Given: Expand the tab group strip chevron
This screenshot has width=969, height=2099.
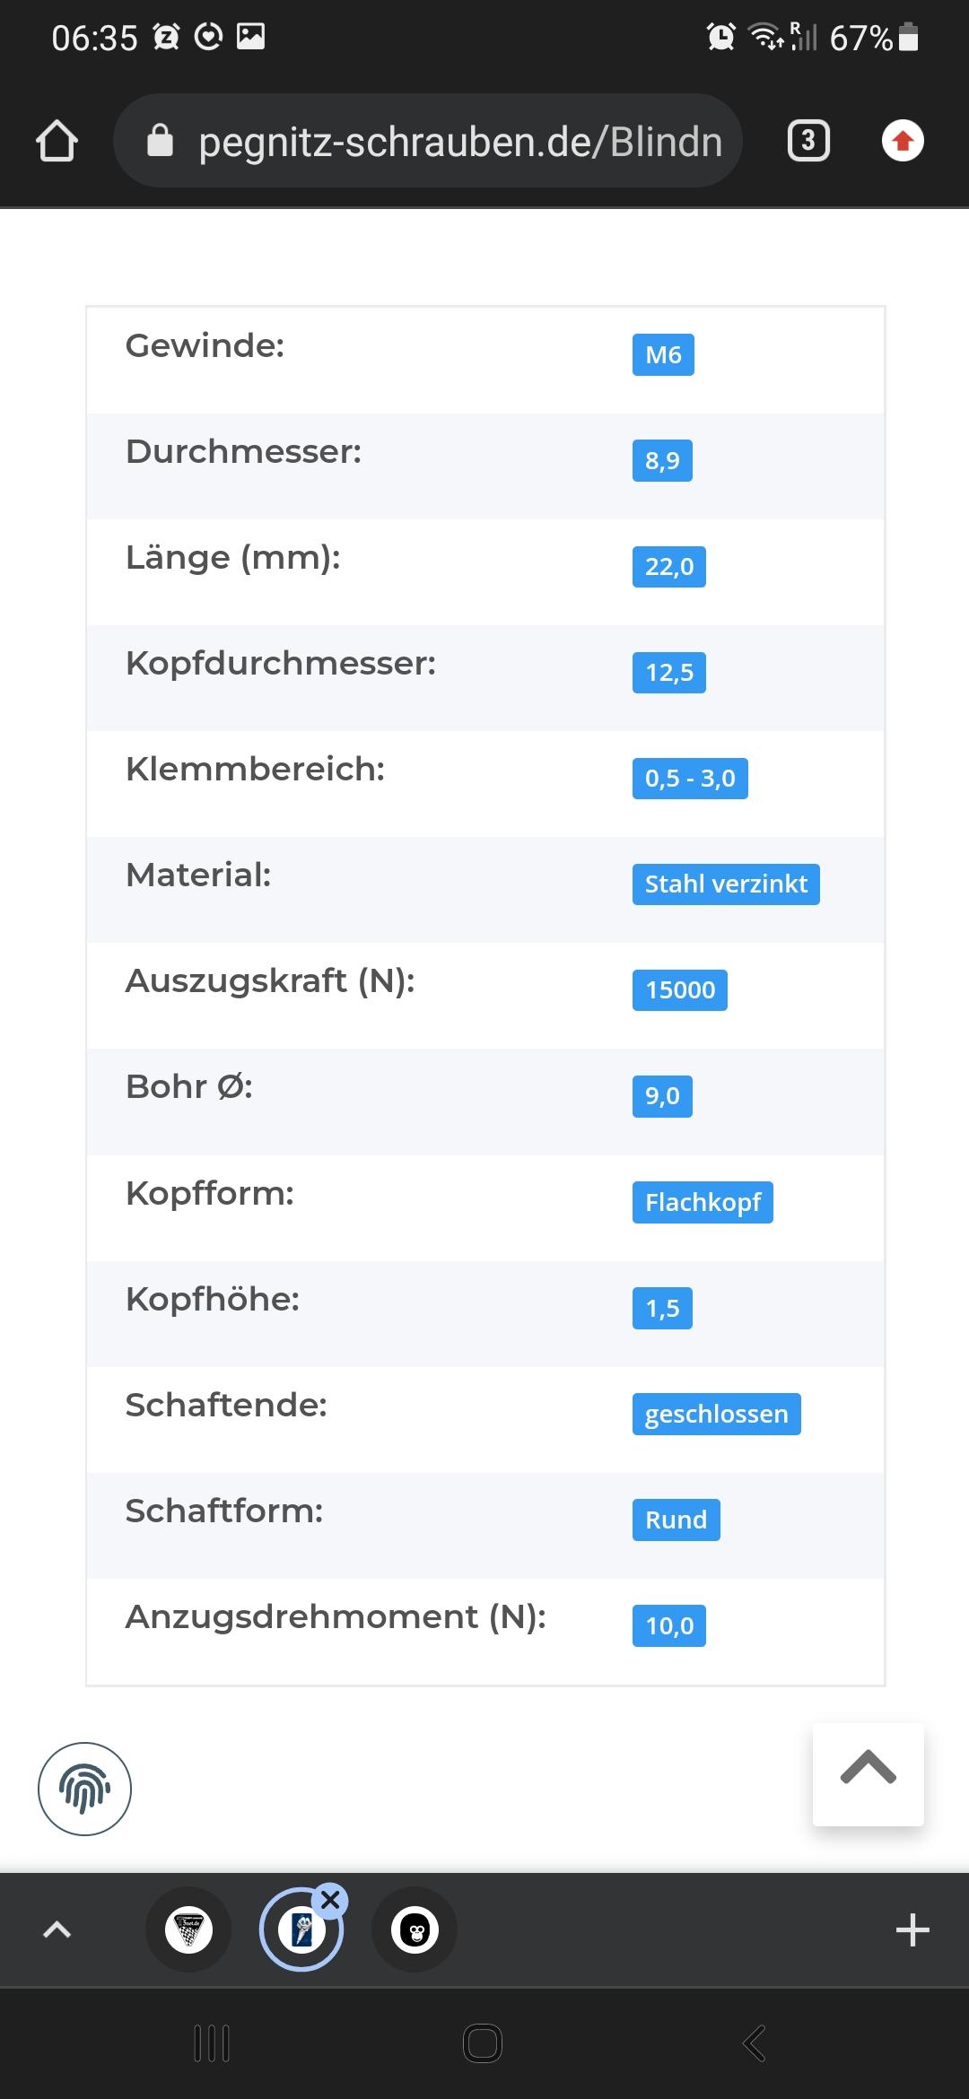Looking at the screenshot, I should pyautogui.click(x=57, y=1929).
